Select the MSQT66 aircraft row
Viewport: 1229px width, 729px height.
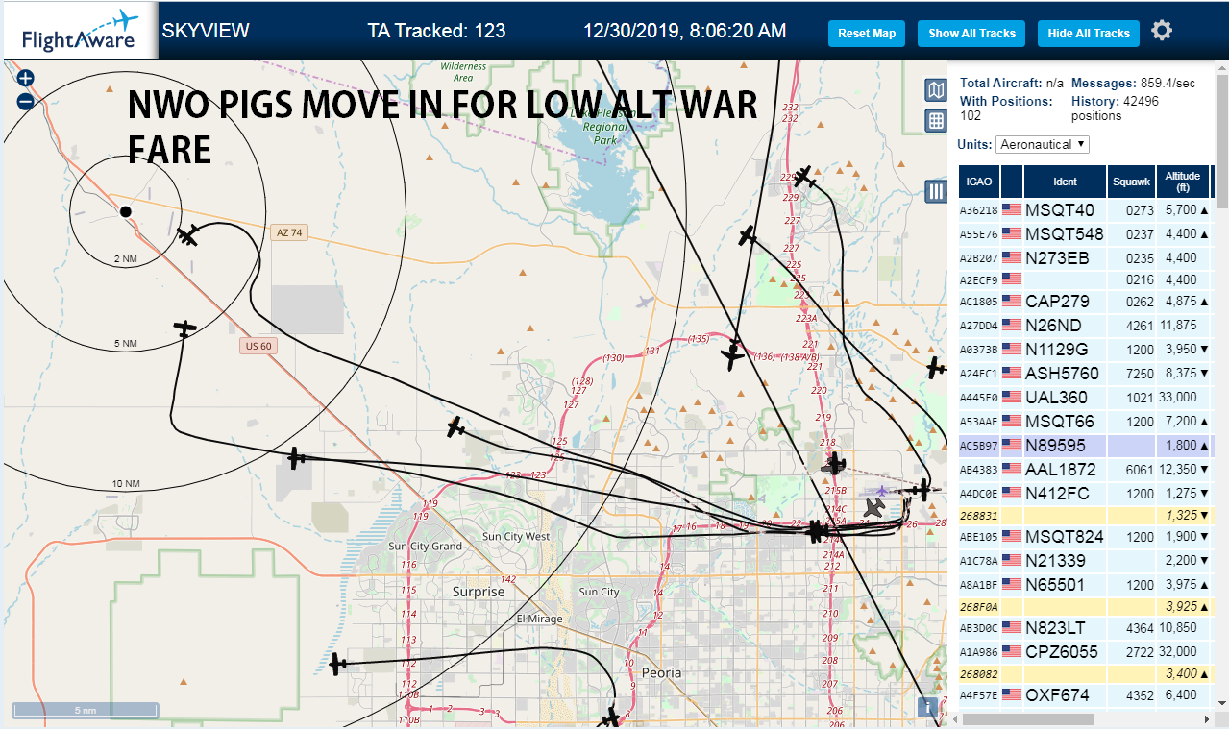point(1086,421)
